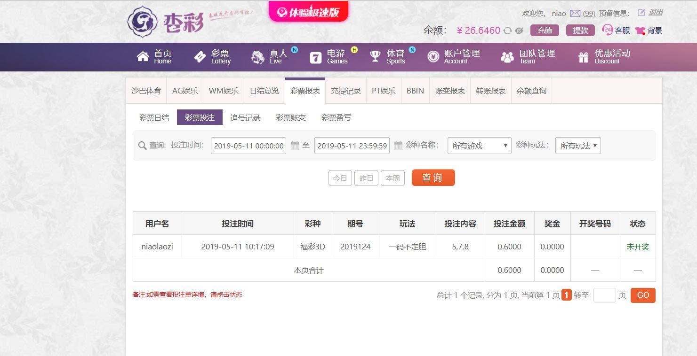Image resolution: width=697 pixels, height=356 pixels.
Task: Open calendar for start bet time
Action: coord(295,146)
